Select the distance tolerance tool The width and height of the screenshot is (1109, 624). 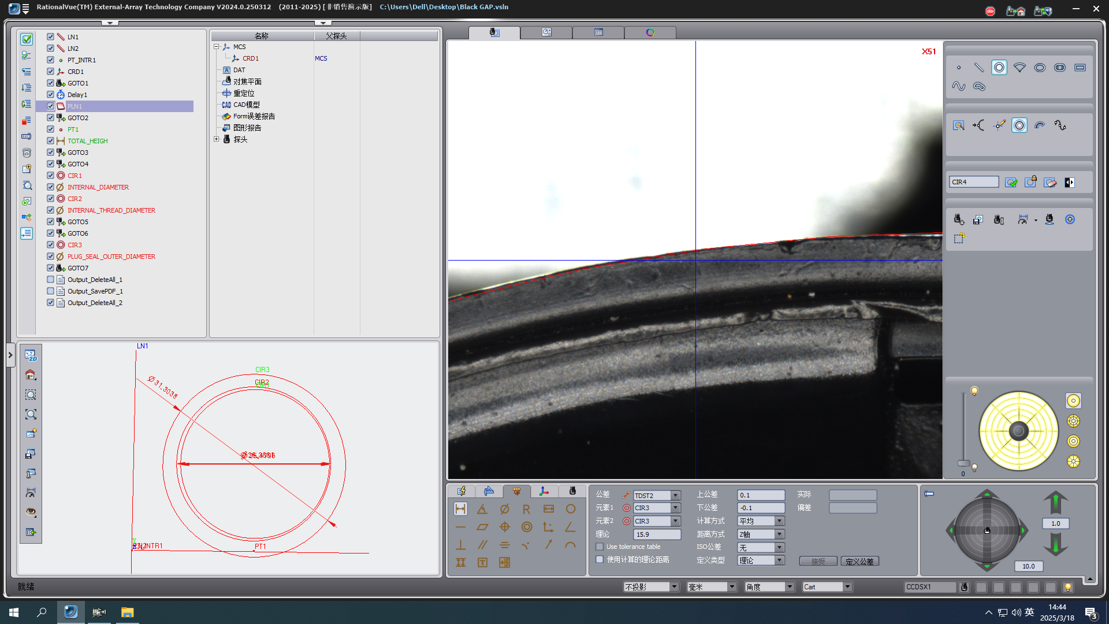pyautogui.click(x=460, y=509)
